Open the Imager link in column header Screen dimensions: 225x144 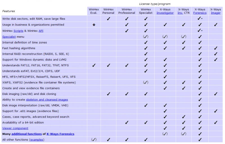tap(216, 13)
